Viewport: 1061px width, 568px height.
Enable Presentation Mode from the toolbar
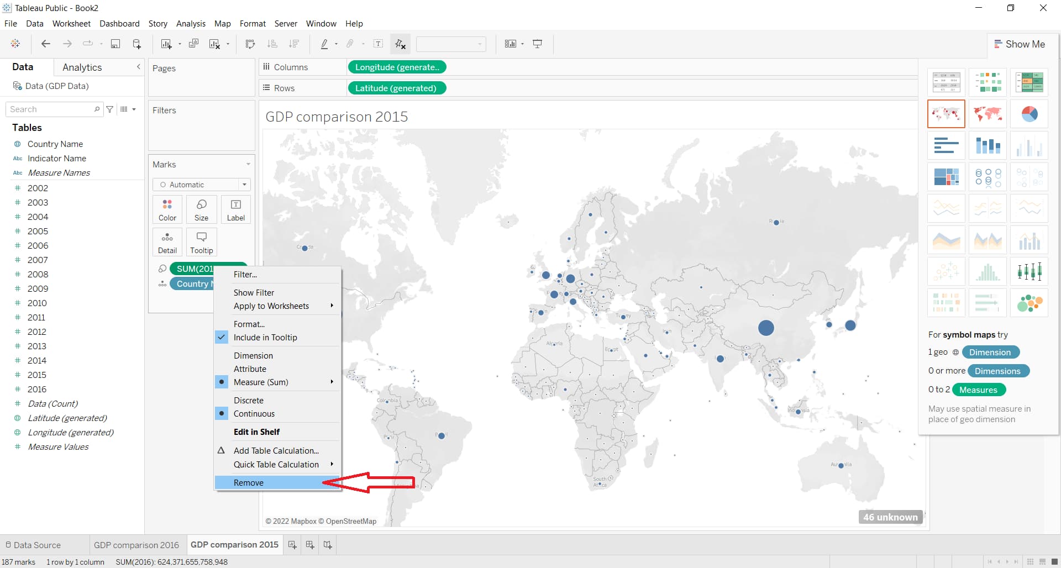[x=538, y=44]
